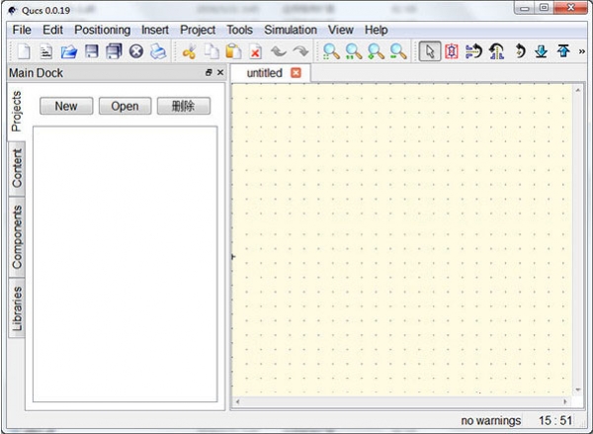Viewport: 593px width, 434px height.
Task: Switch to the Components side tab
Action: [17, 237]
